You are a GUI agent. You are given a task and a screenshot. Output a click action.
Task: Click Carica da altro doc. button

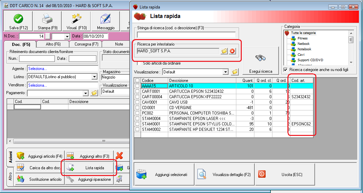coord(40,168)
